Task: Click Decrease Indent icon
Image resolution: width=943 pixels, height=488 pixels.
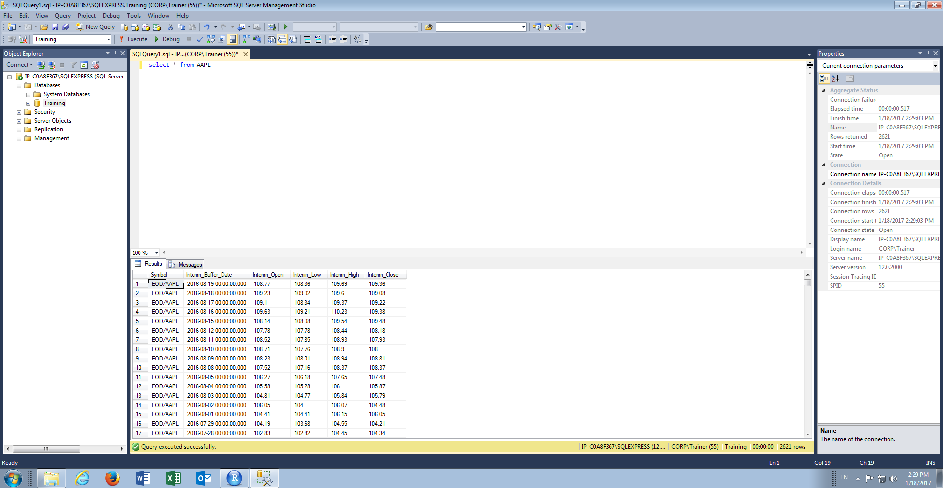Action: tap(333, 39)
